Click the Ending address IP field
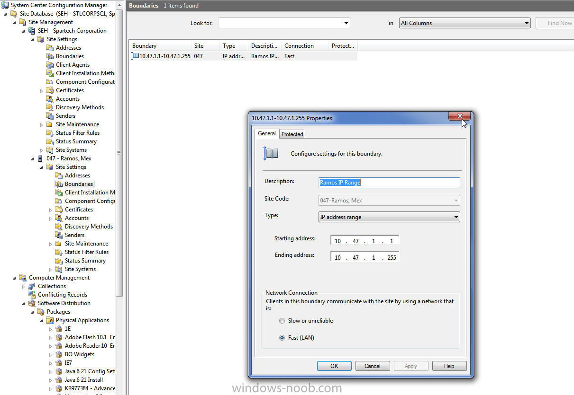 [x=364, y=257]
